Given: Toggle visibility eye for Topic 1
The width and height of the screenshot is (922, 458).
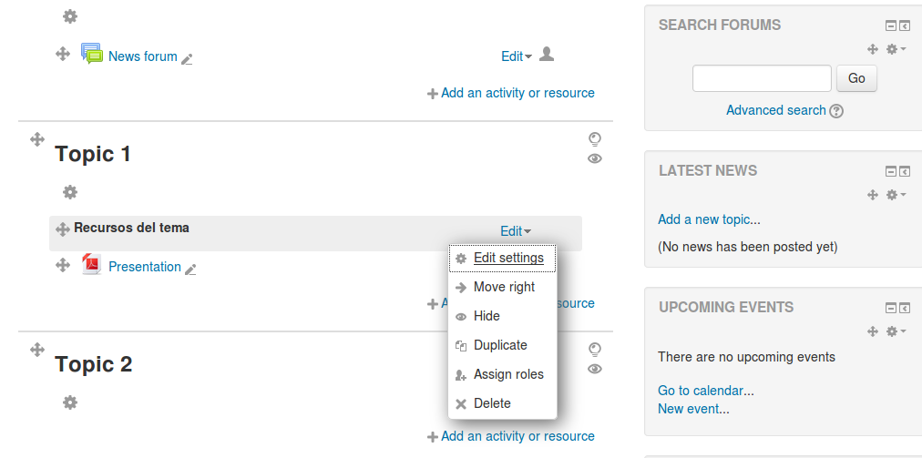Looking at the screenshot, I should [595, 158].
